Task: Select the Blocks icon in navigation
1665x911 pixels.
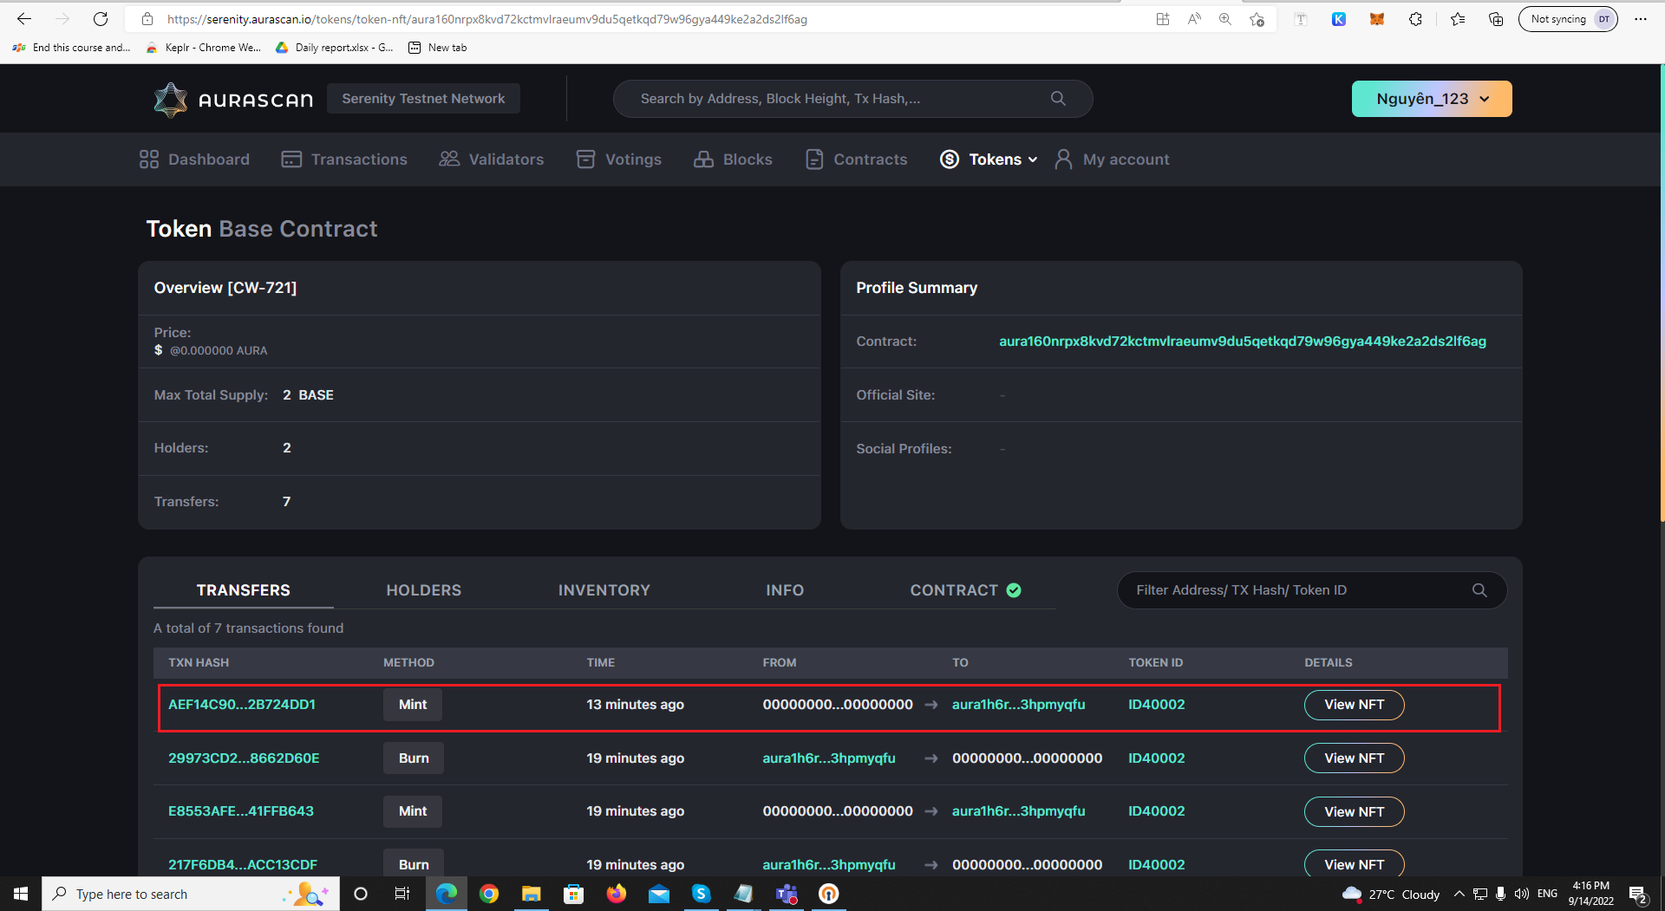Action: coord(702,159)
